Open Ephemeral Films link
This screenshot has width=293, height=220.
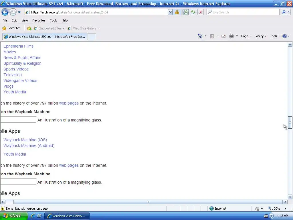(x=18, y=46)
